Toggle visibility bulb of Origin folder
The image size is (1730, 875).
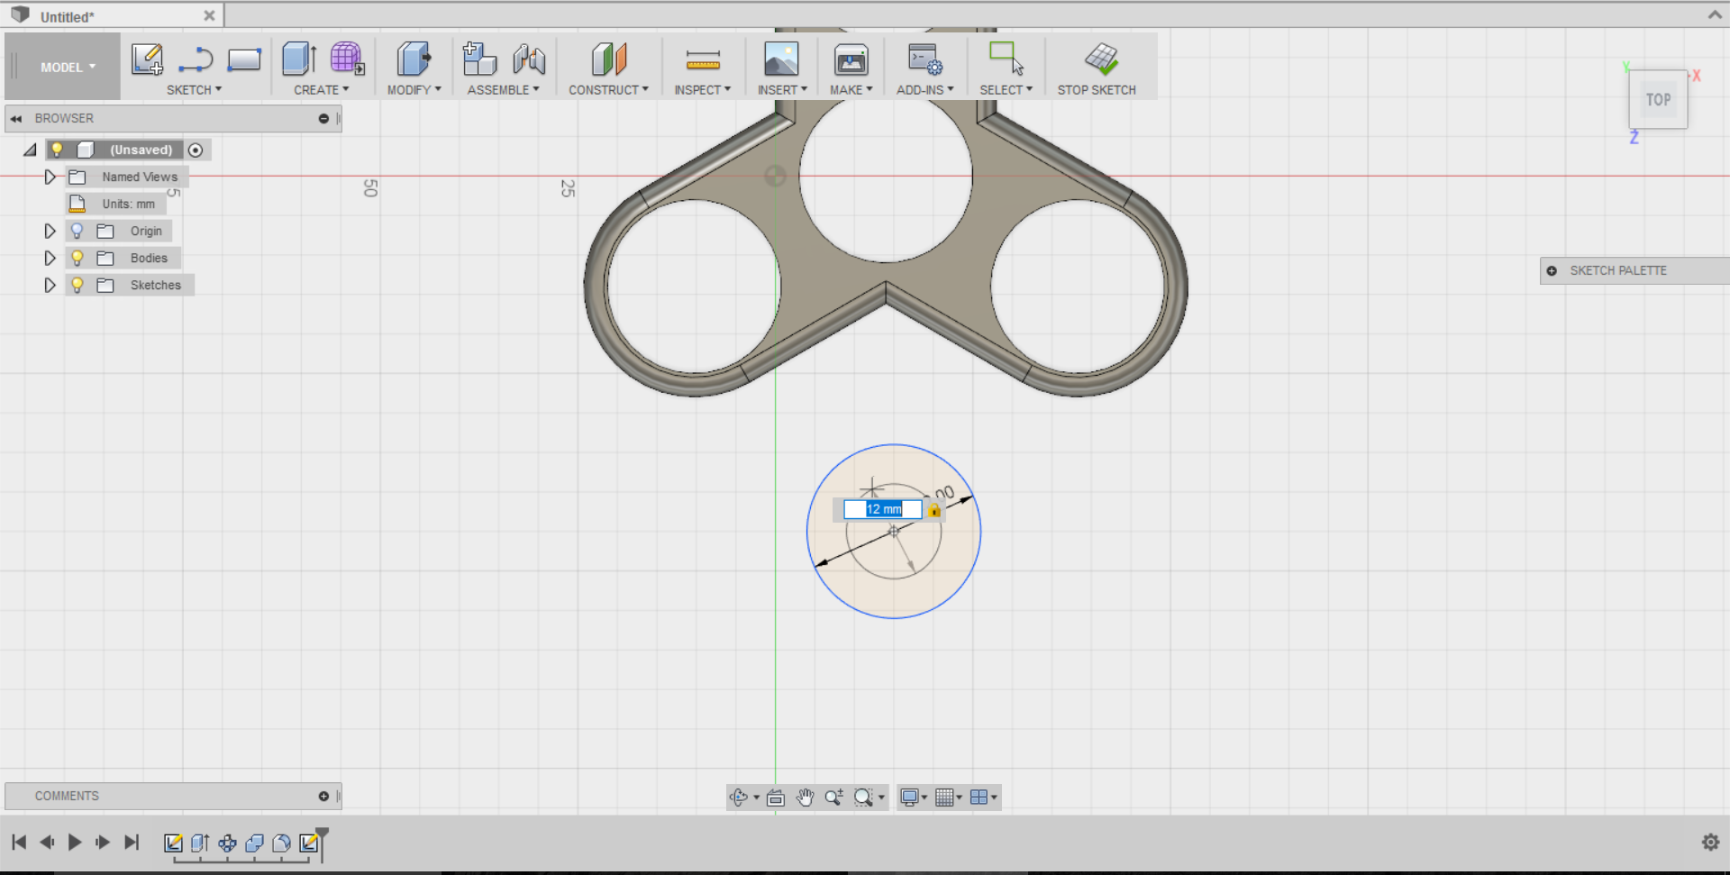point(77,232)
